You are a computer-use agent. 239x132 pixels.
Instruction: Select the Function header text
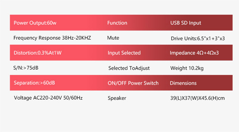pos(117,23)
